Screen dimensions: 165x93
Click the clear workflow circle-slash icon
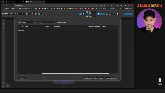coord(42,14)
